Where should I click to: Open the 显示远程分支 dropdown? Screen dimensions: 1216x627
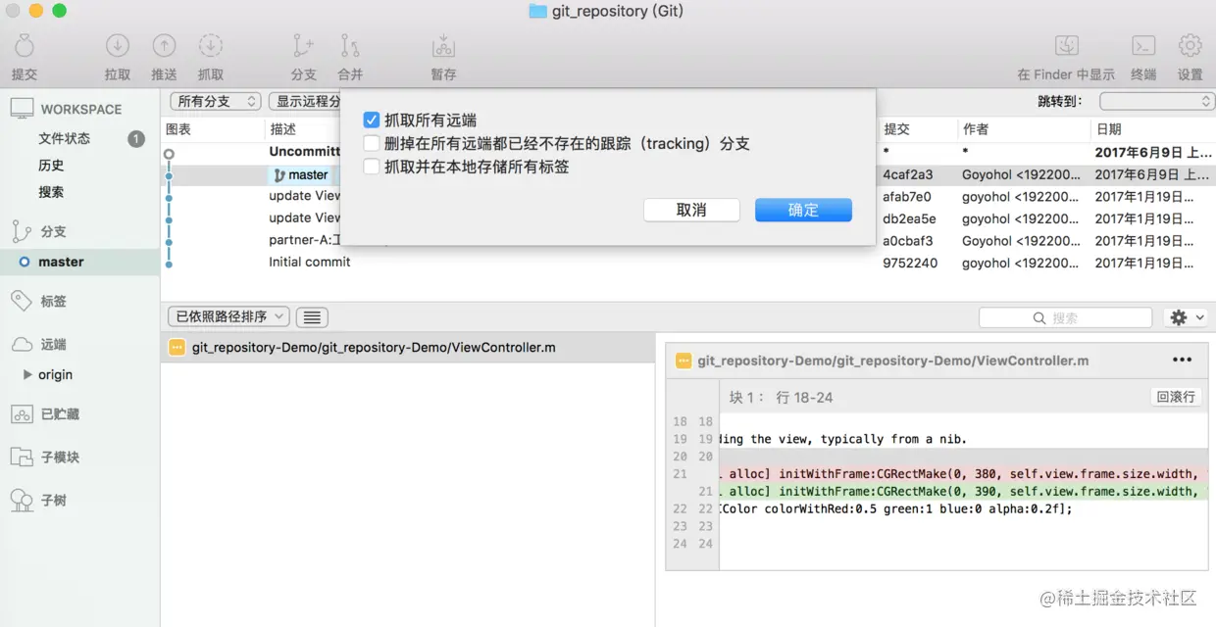point(305,101)
